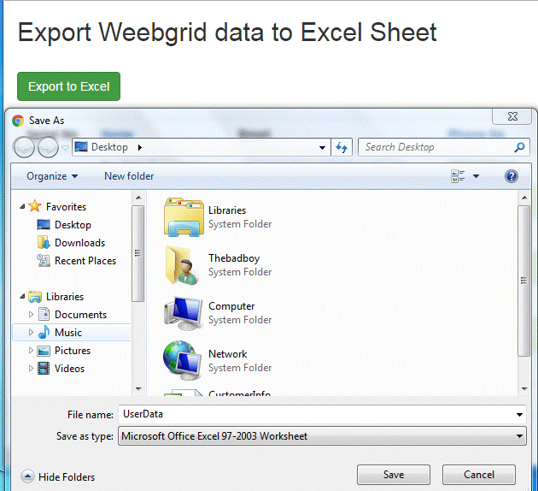
Task: Collapse the Favorites group in navigation pane
Action: click(x=22, y=206)
